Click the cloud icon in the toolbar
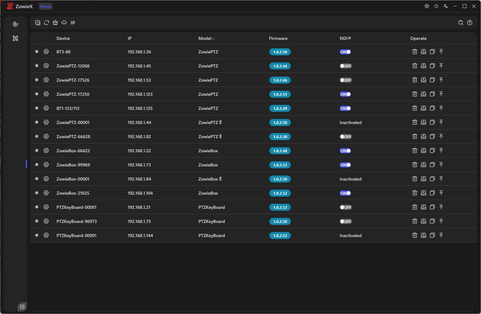The width and height of the screenshot is (481, 314). (x=64, y=23)
